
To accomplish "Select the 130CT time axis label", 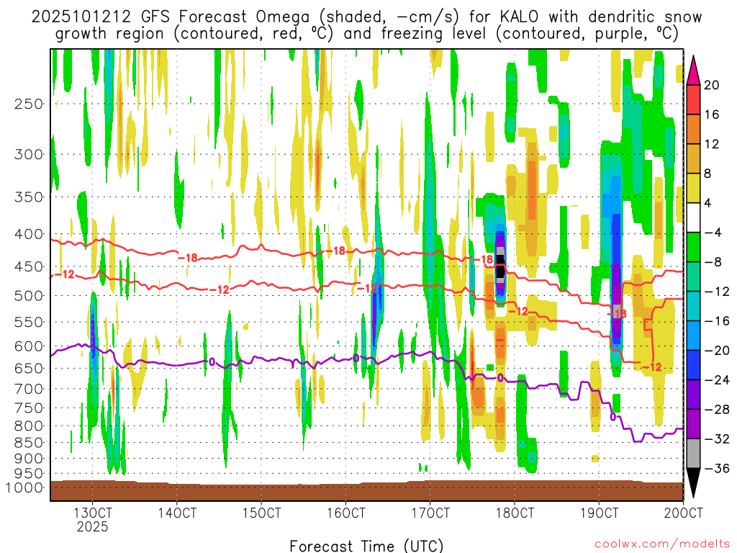I will point(93,512).
